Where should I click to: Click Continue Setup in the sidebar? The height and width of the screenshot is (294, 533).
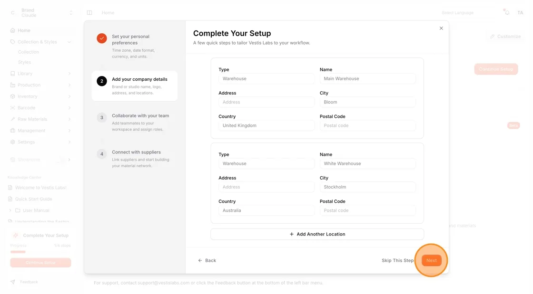pos(40,263)
